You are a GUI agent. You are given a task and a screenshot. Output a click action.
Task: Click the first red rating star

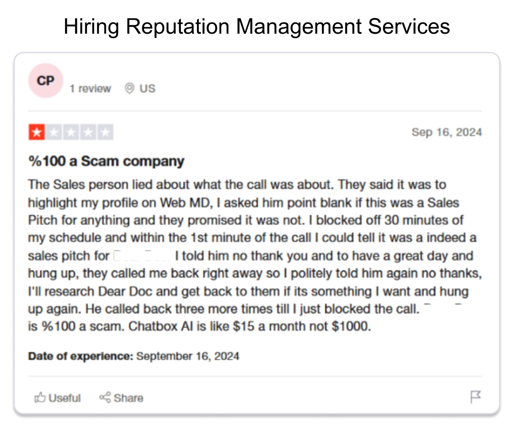click(x=36, y=132)
